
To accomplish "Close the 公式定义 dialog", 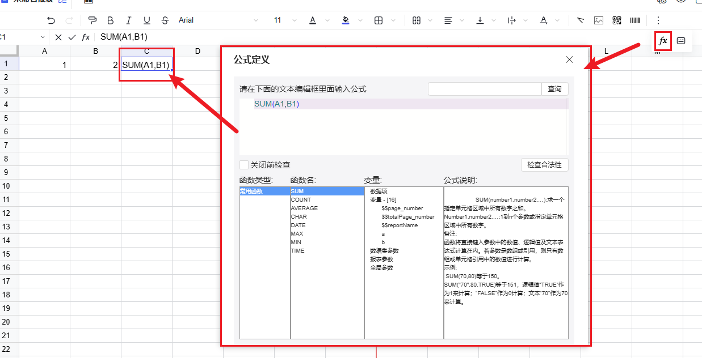I will (570, 59).
